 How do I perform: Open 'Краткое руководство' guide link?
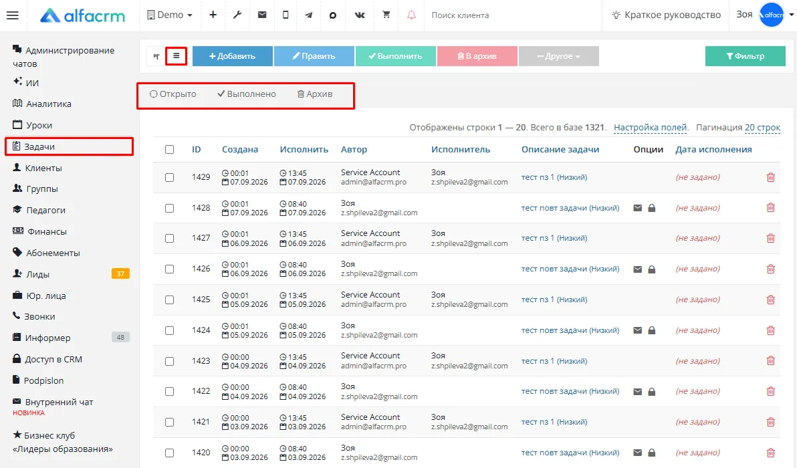(667, 15)
